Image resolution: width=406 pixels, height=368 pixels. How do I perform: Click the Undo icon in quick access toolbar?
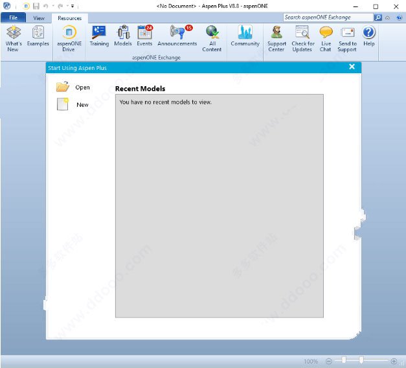point(46,6)
